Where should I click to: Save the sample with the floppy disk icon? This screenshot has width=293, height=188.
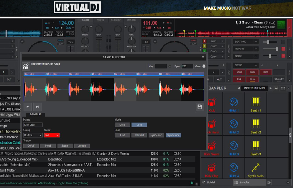click(x=200, y=107)
